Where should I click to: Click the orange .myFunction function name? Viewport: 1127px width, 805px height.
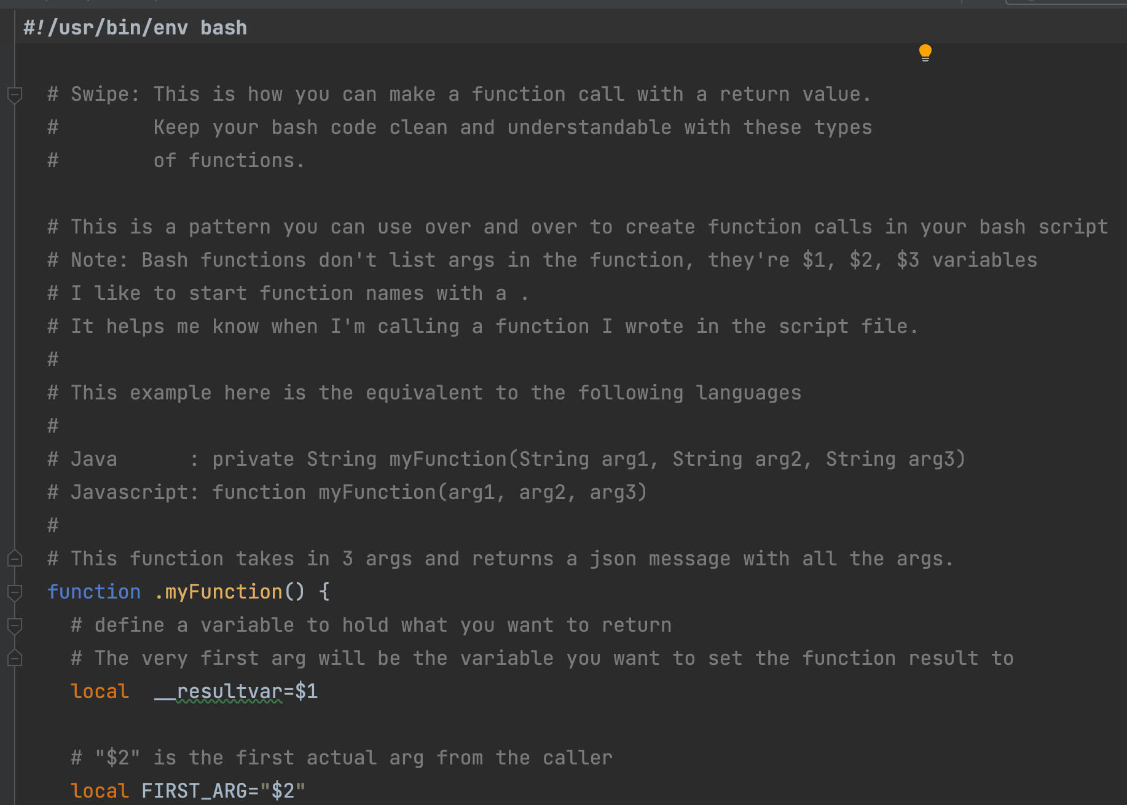[218, 591]
